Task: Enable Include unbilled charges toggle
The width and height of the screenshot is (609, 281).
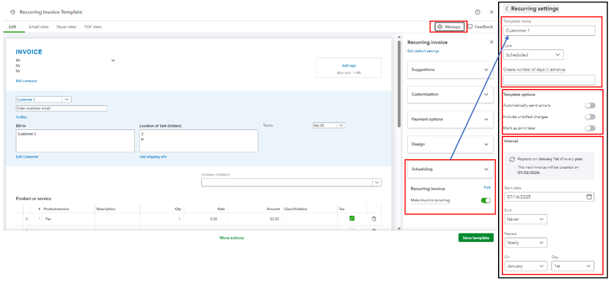Action: click(x=590, y=116)
